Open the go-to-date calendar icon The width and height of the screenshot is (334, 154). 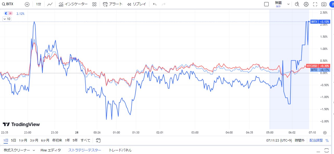pos(98,140)
